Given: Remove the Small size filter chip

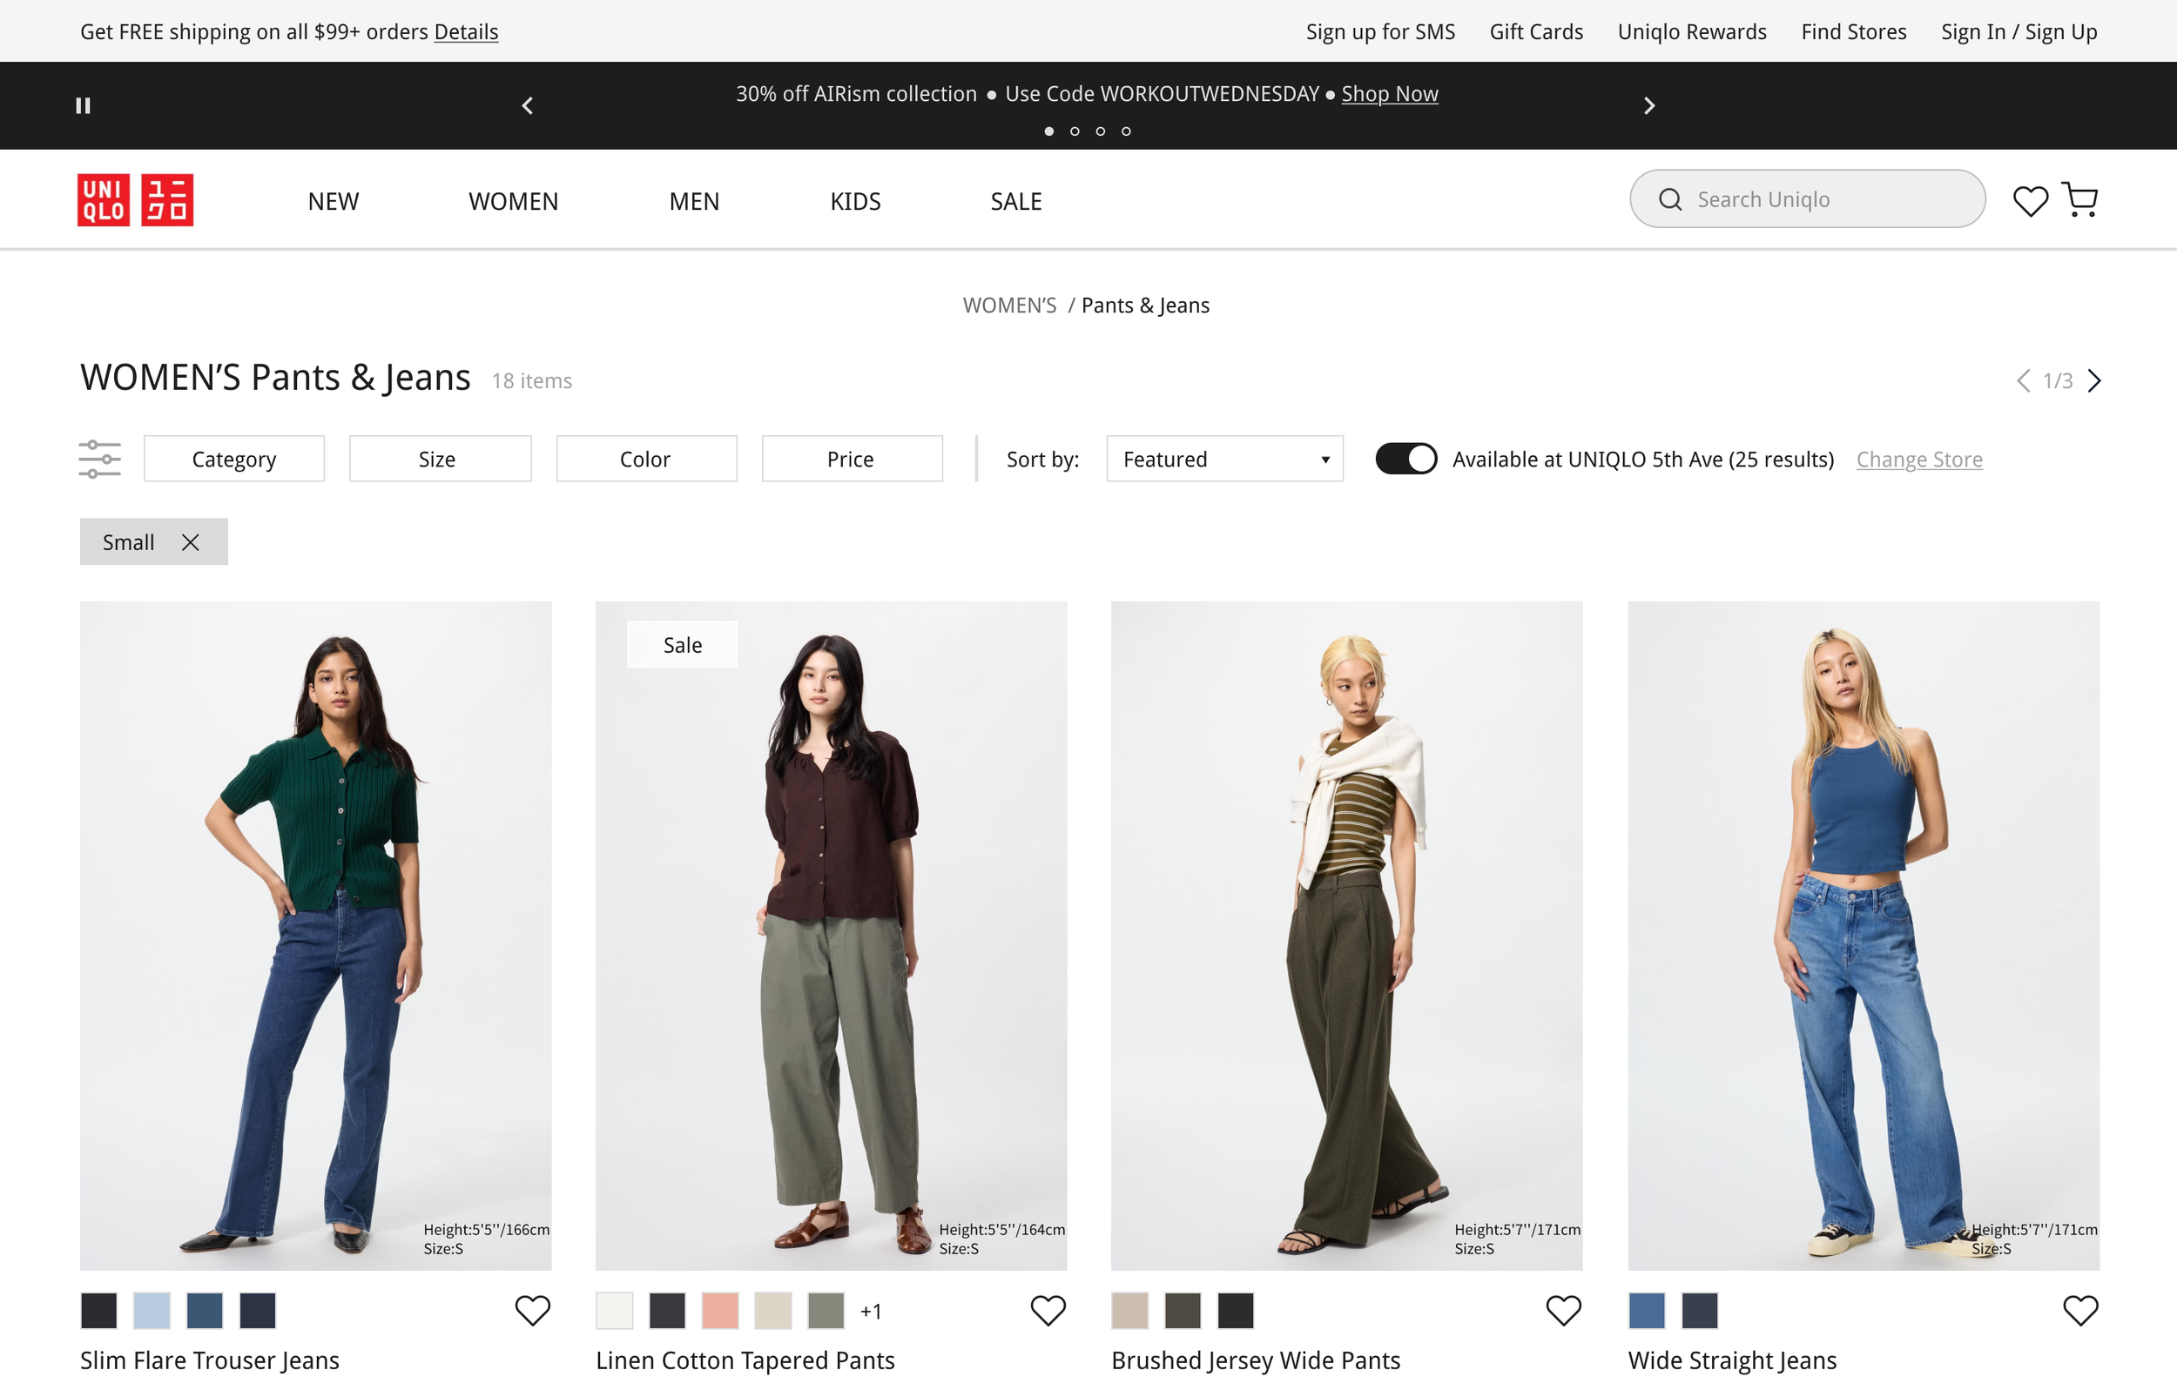Looking at the screenshot, I should [x=191, y=542].
